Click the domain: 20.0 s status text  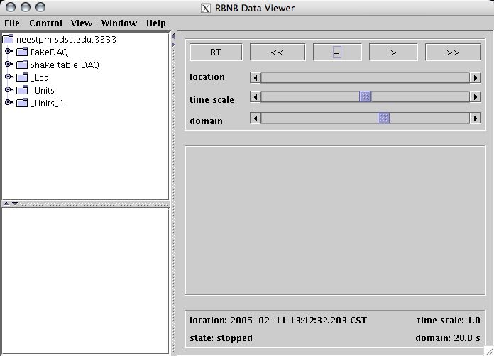coord(448,338)
